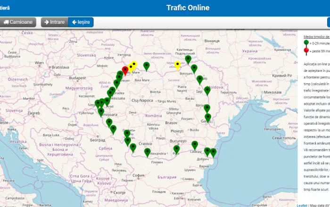Image resolution: width=330 pixels, height=207 pixels.
Task: Click the yellow marker near Chernivtsi
Action: [177, 65]
